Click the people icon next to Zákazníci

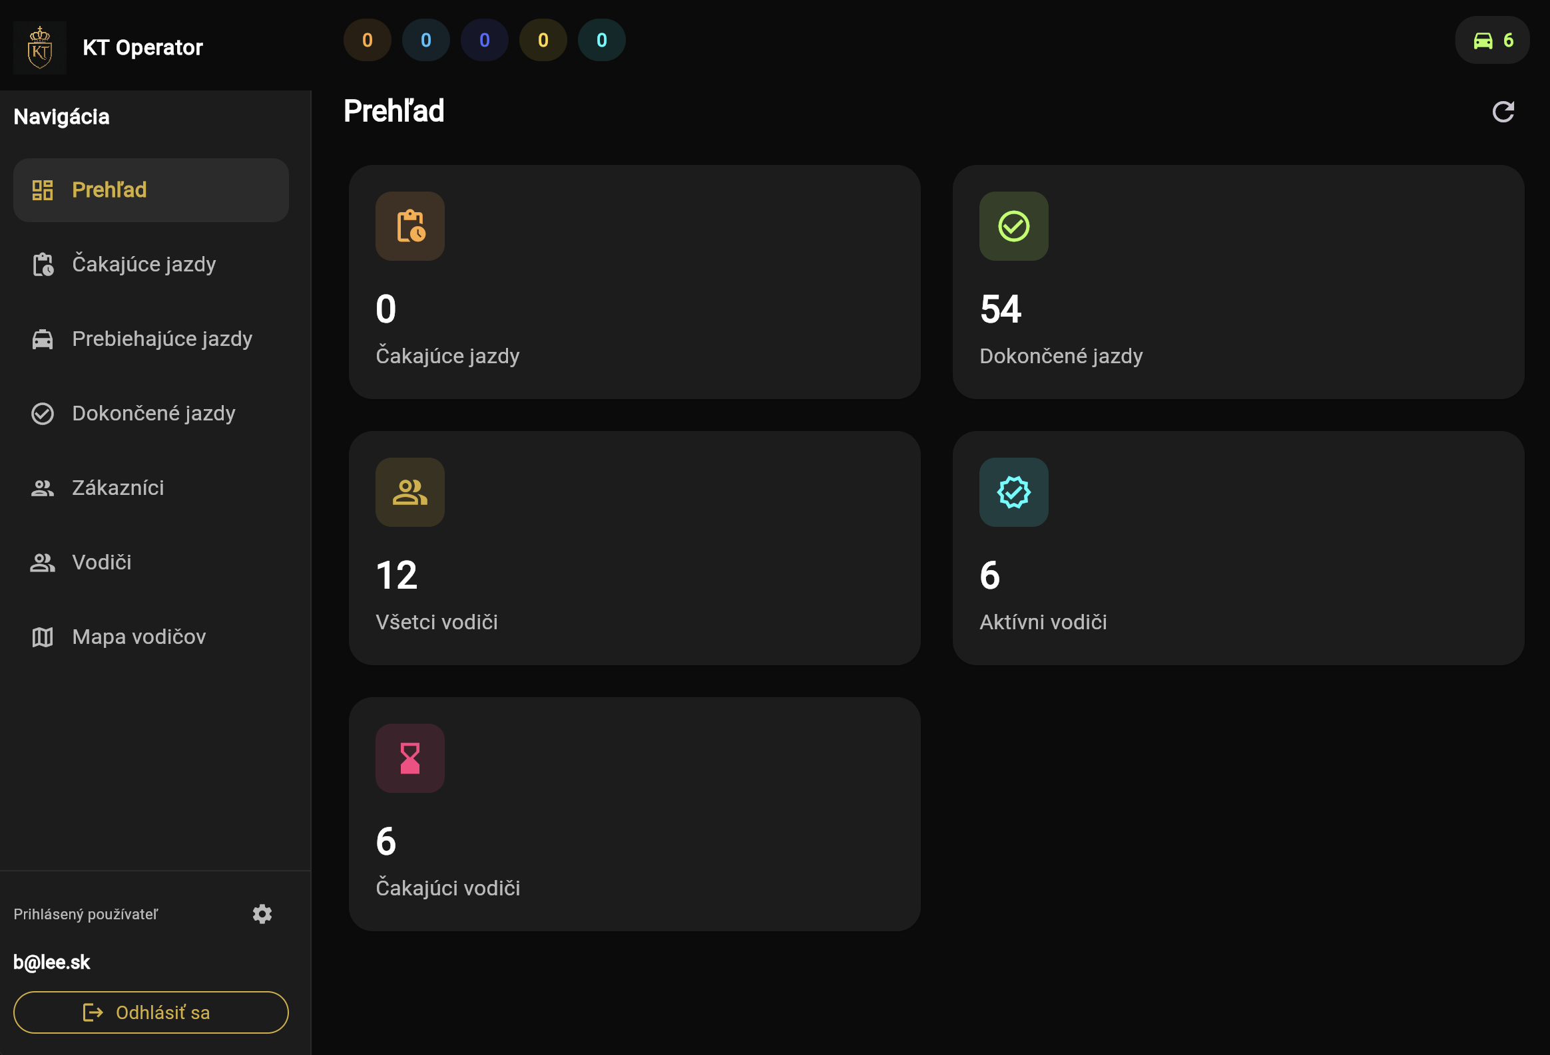pos(42,488)
